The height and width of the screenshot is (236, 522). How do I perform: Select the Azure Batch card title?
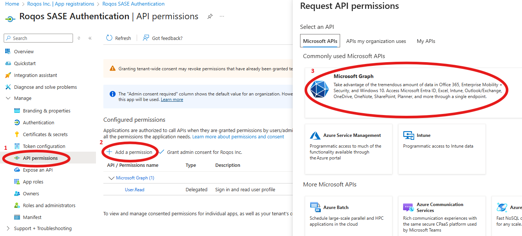click(336, 207)
